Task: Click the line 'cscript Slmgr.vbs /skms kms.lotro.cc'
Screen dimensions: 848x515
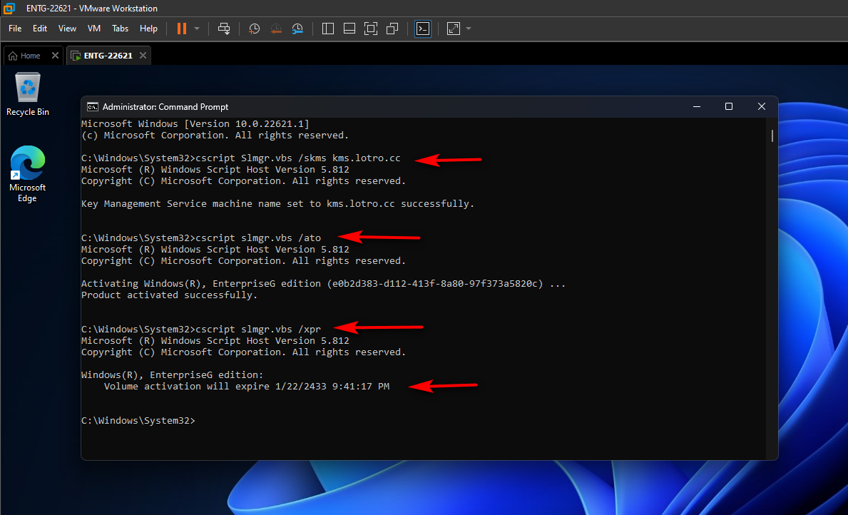Action: (x=240, y=158)
